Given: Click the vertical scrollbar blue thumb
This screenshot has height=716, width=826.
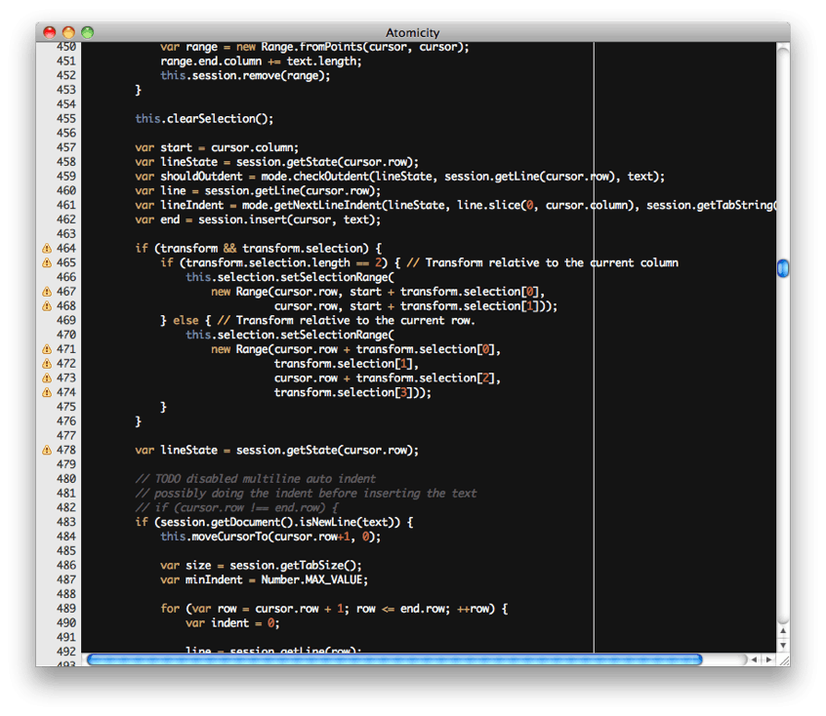Looking at the screenshot, I should (x=782, y=268).
